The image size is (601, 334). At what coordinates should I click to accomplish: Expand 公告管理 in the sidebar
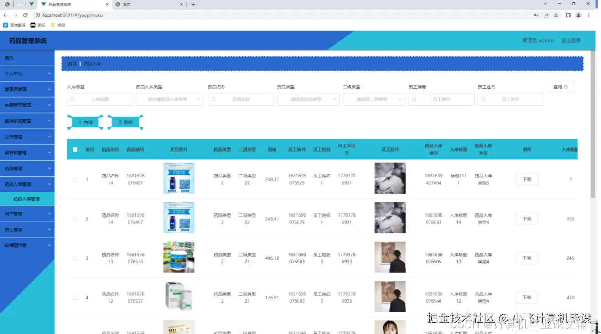click(x=27, y=137)
